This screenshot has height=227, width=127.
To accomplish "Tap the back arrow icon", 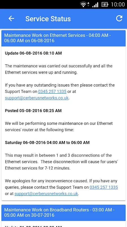I will pos(11,18).
